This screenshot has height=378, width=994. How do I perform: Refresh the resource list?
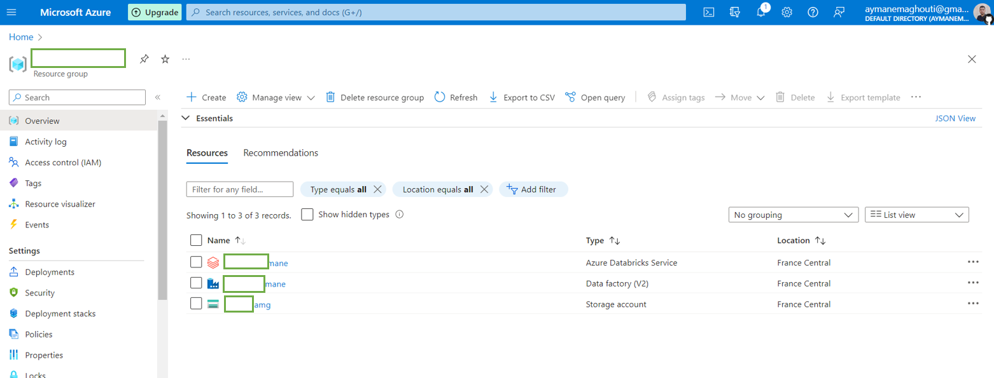click(456, 97)
